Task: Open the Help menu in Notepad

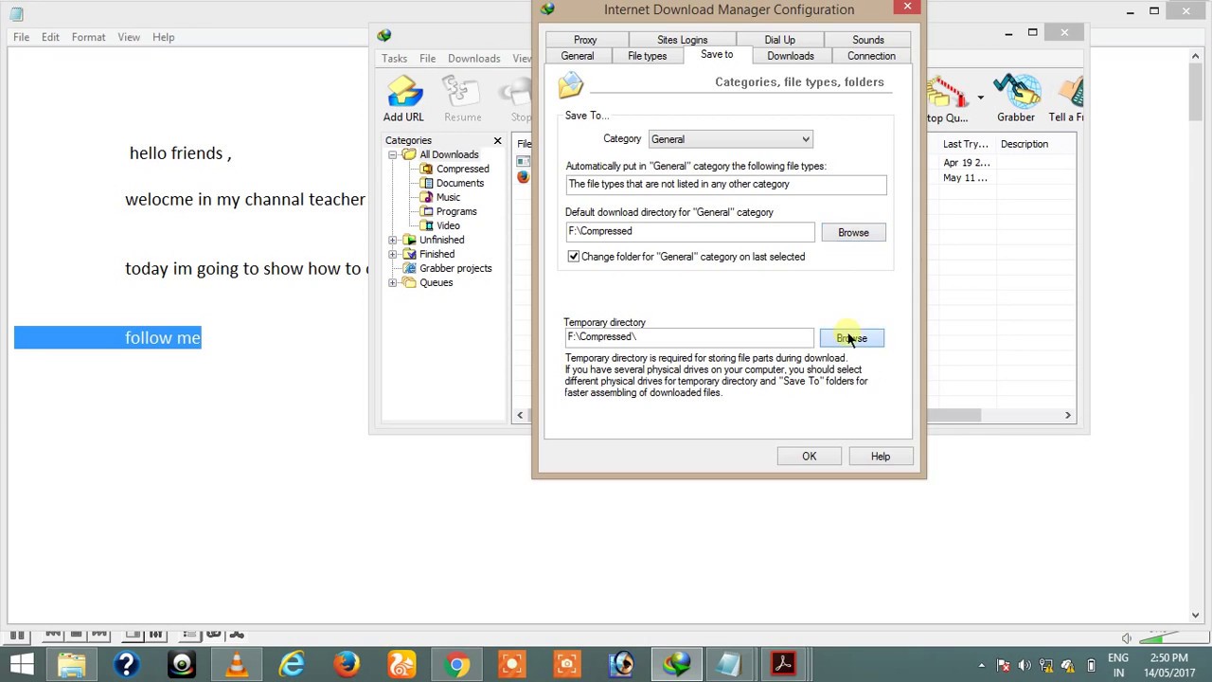Action: coord(163,37)
